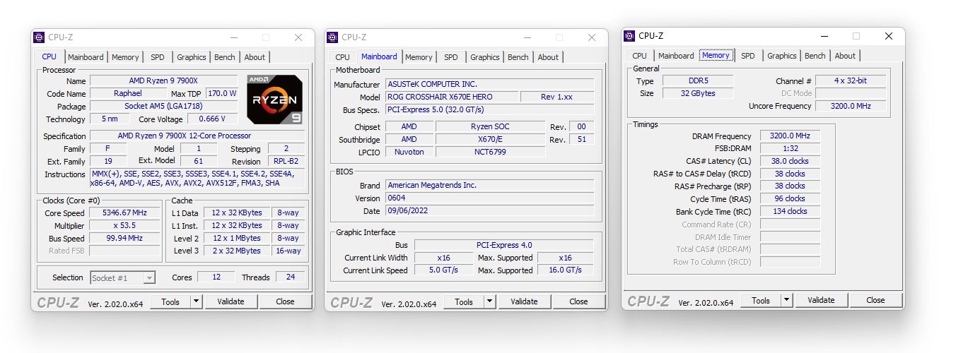The image size is (956, 353).
Task: Open the Mainboard tab in left CPU window
Action: click(x=86, y=57)
